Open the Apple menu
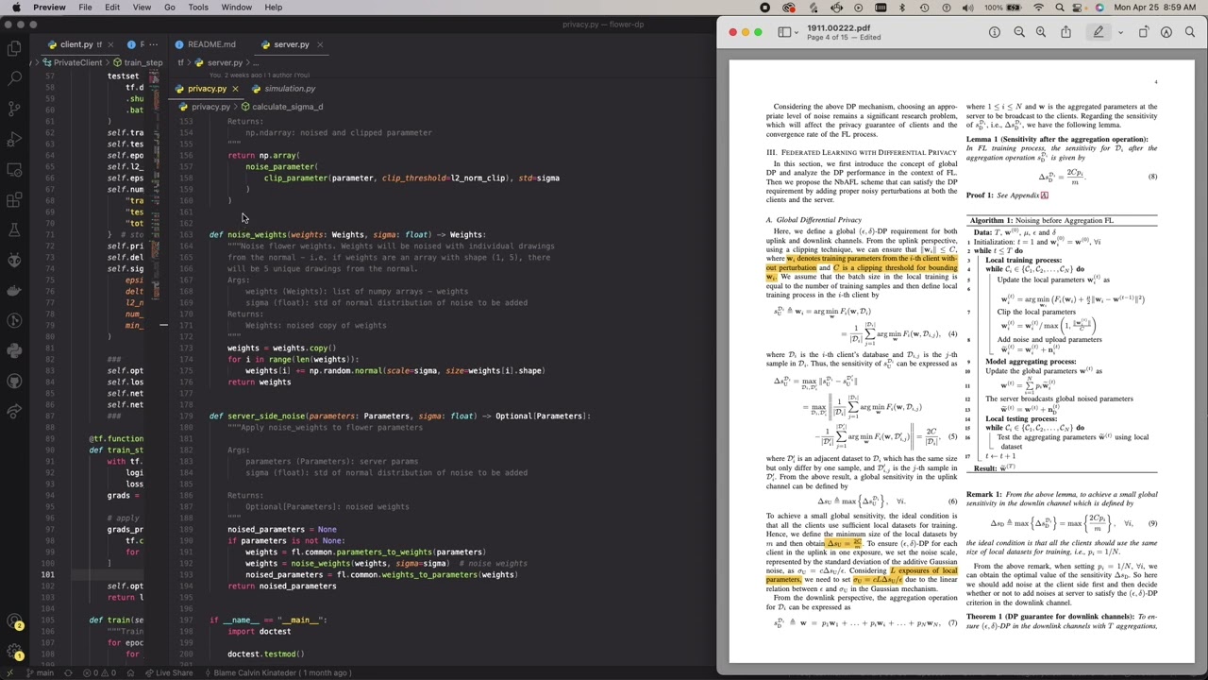This screenshot has height=680, width=1208. [16, 8]
